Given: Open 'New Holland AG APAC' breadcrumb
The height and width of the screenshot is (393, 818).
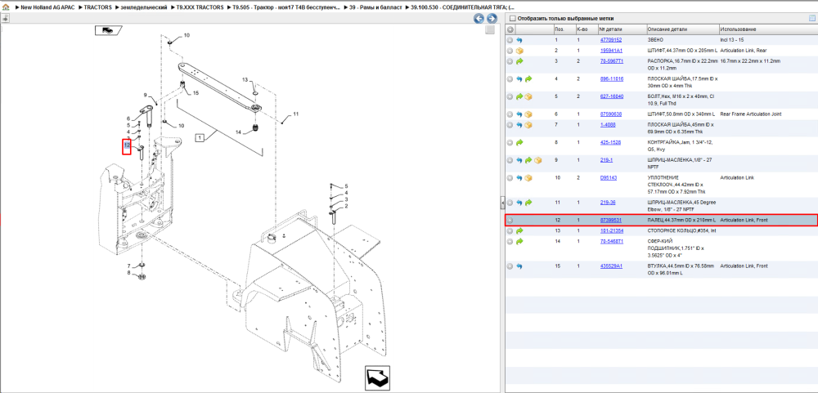Looking at the screenshot, I should (47, 7).
